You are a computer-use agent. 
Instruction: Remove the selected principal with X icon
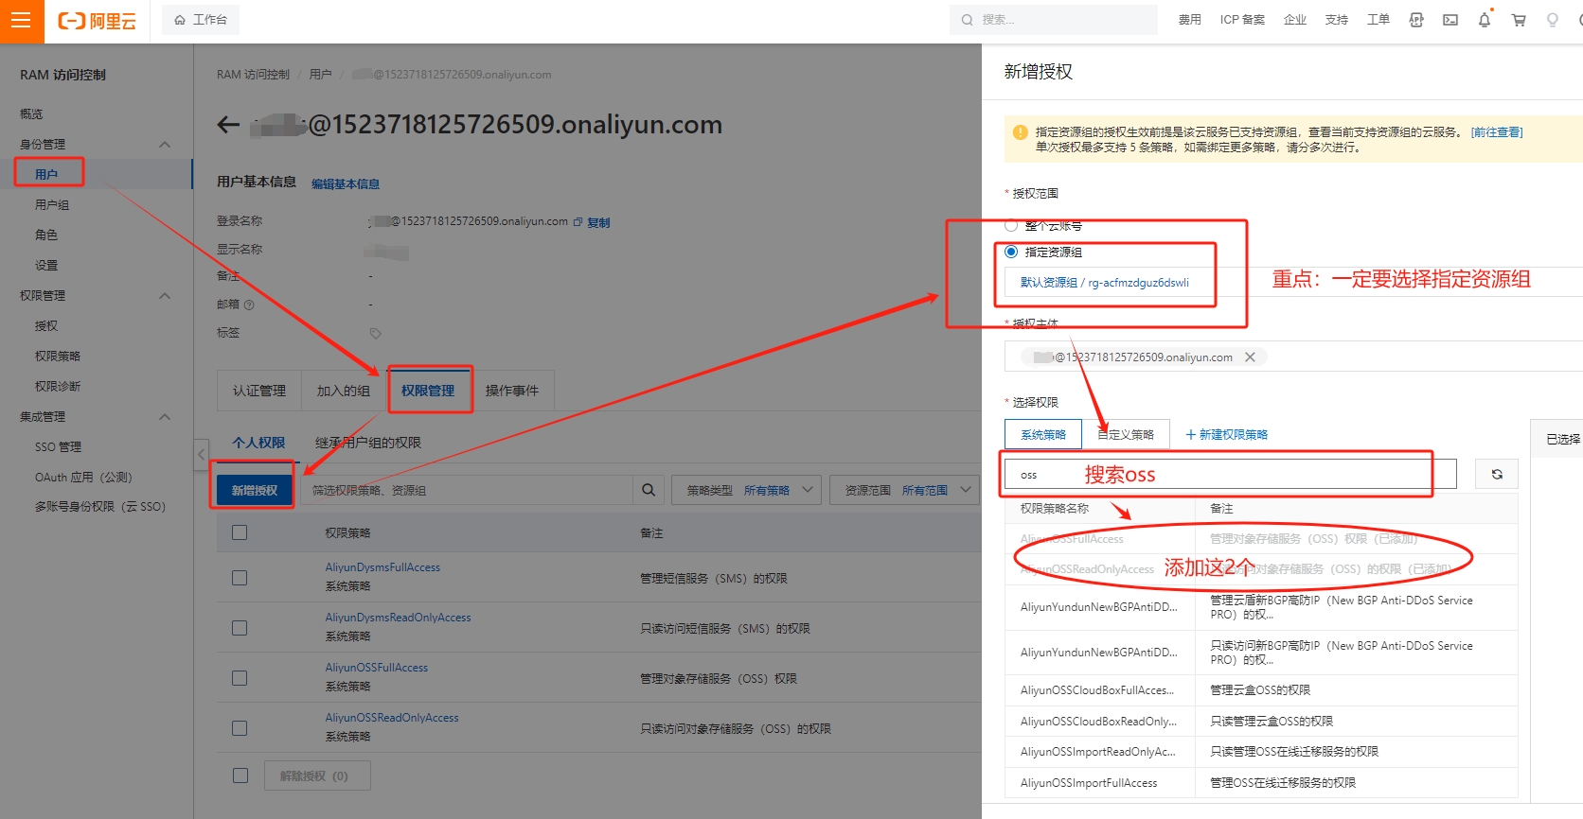pyautogui.click(x=1250, y=357)
